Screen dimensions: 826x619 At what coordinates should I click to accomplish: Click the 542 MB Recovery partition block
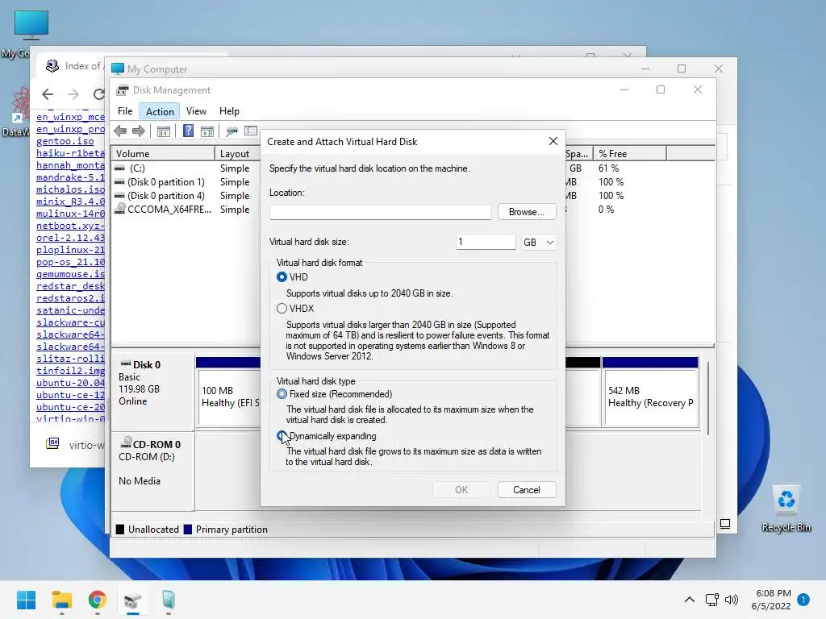click(651, 397)
